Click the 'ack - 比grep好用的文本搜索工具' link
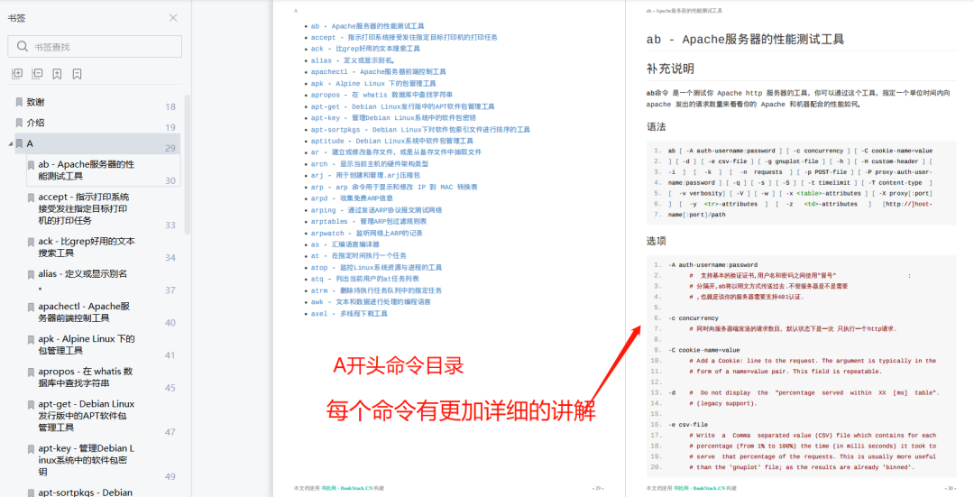This screenshot has height=497, width=974. point(365,49)
